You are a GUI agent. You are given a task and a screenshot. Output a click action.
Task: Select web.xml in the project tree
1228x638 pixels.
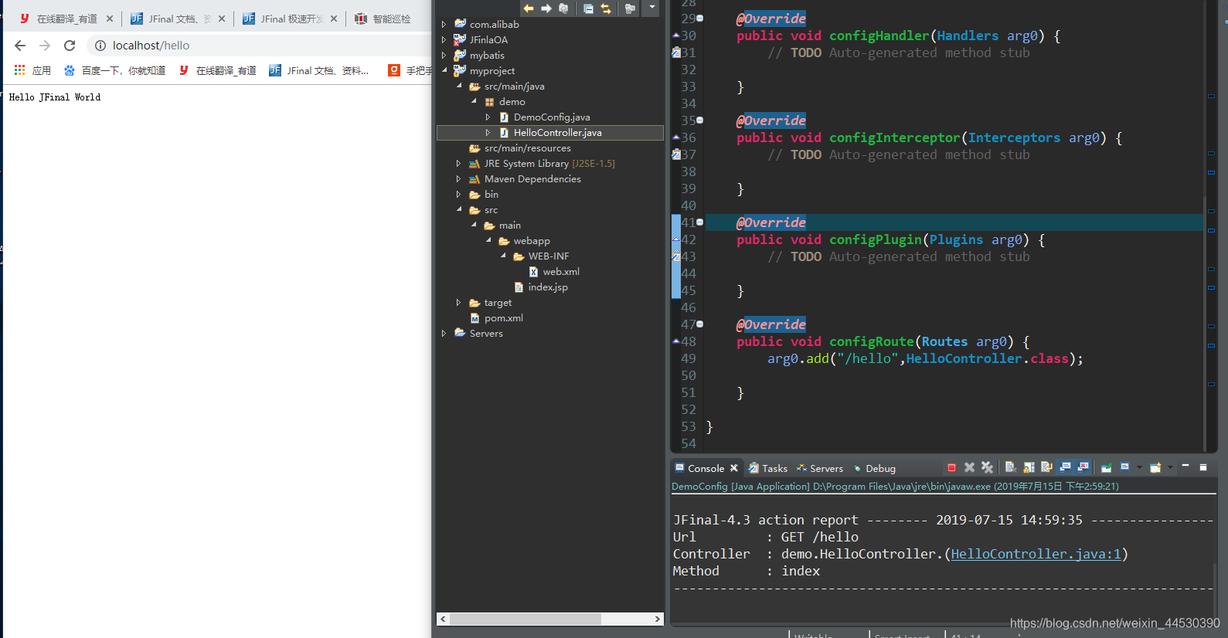click(x=554, y=272)
